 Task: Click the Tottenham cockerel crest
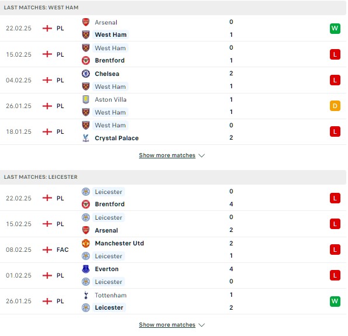pos(86,295)
